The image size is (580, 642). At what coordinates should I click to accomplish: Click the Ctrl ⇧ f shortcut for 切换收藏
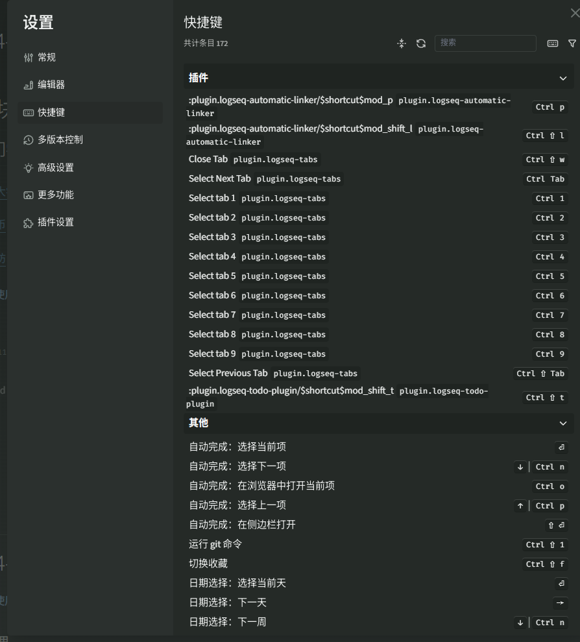pyautogui.click(x=545, y=564)
